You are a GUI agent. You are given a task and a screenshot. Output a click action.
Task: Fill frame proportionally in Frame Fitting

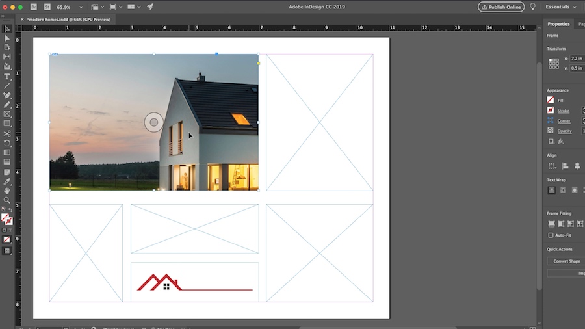(551, 224)
